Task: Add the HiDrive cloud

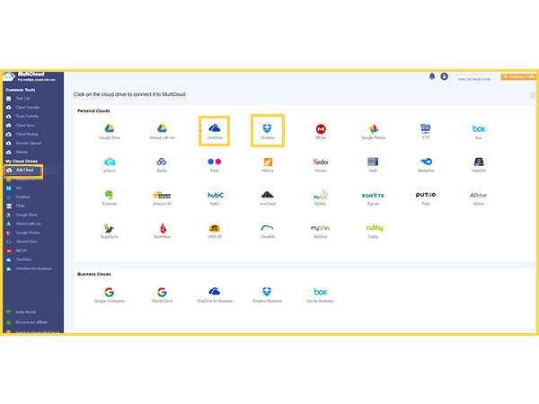Action: [x=268, y=164]
